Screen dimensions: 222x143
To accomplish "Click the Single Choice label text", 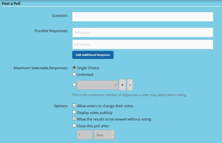I will point(88,68).
